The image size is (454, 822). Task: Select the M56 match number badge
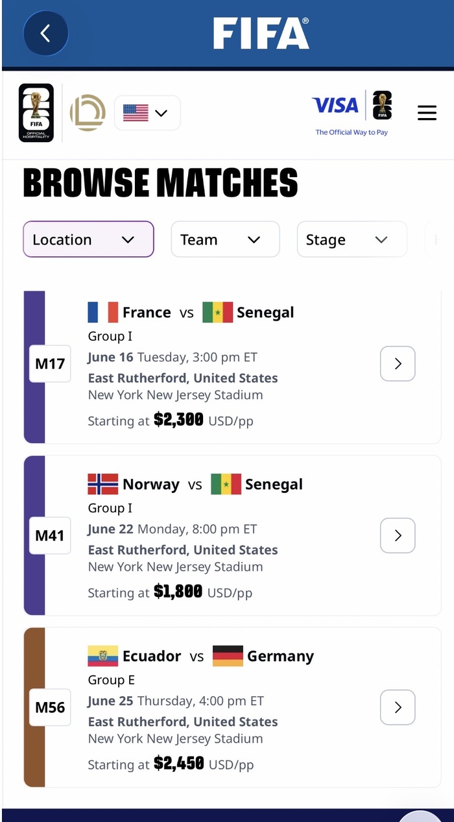tap(50, 707)
